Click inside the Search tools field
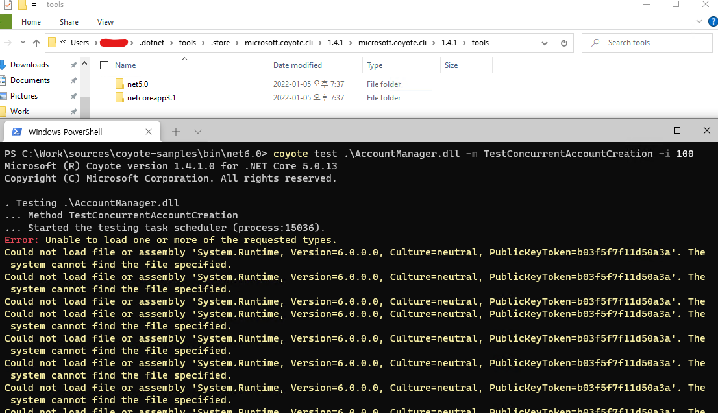This screenshot has height=413, width=718. (x=647, y=42)
